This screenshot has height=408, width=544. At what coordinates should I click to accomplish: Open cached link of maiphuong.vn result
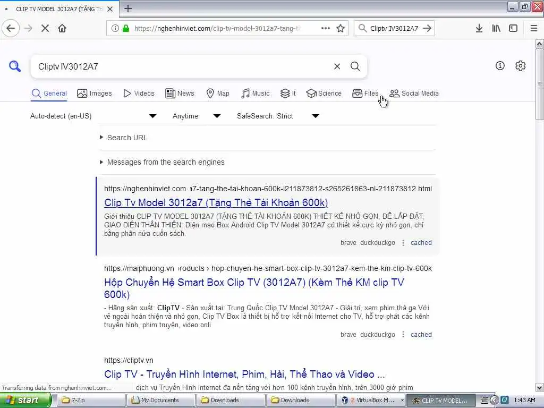click(421, 335)
